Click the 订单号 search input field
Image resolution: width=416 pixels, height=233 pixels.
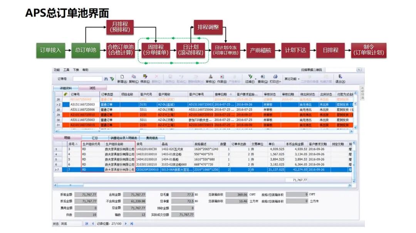pos(87,79)
